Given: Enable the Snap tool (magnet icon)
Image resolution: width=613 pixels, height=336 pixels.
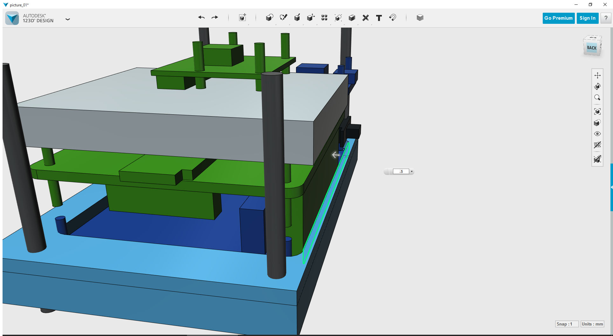Looking at the screenshot, I should tap(393, 18).
